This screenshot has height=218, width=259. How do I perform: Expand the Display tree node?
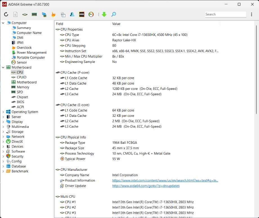click(3, 122)
